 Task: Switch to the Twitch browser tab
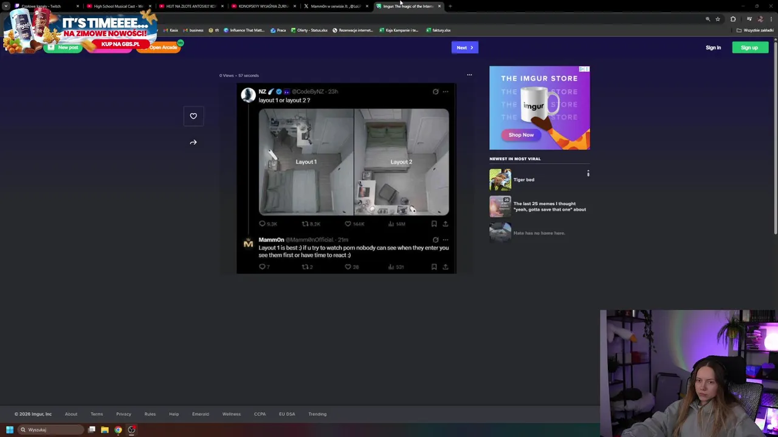click(x=46, y=6)
